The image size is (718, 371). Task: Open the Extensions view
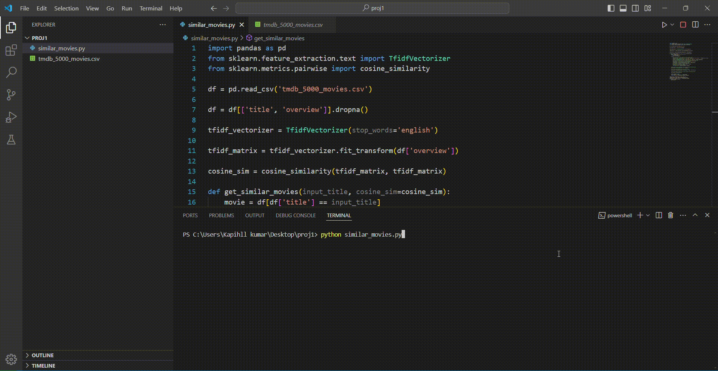point(11,50)
